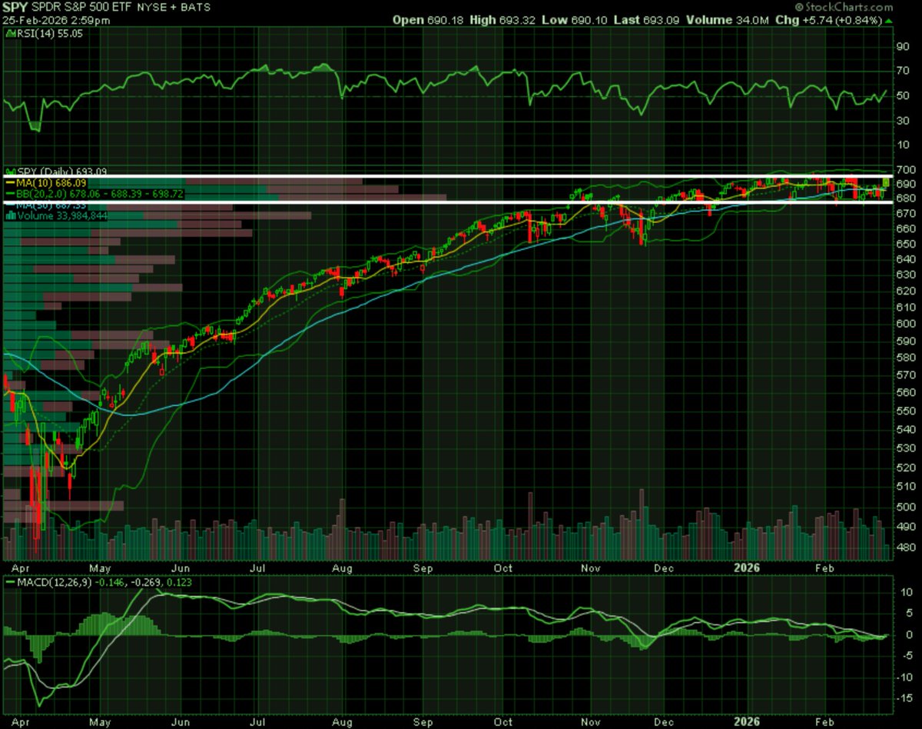
Task: Click the 70 label on RSI axis
Action: click(903, 72)
